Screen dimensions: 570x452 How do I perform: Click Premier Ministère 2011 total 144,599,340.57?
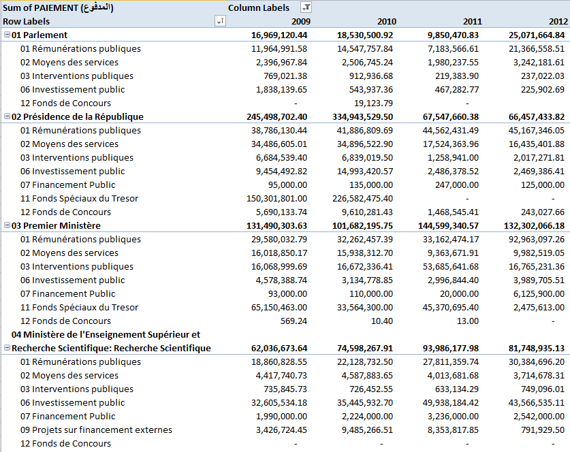click(x=449, y=226)
